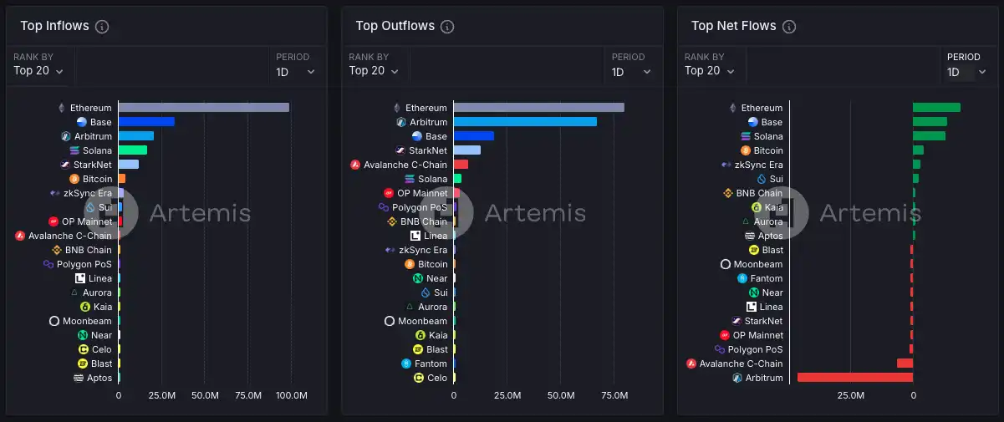Click the Ethereum logo in Top Inflows
The height and width of the screenshot is (422, 1004).
tap(61, 108)
